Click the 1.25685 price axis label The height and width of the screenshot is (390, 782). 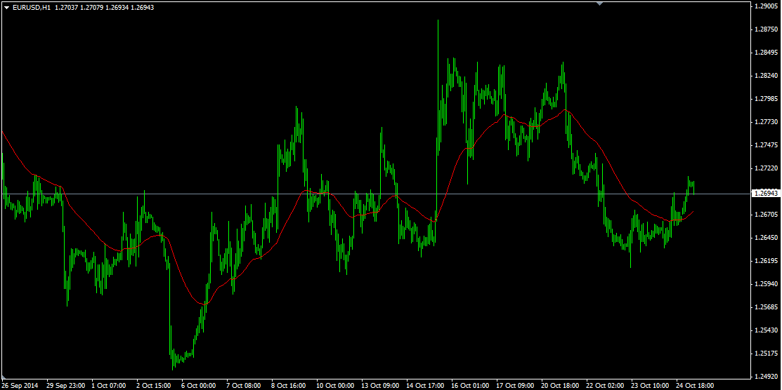pyautogui.click(x=765, y=307)
